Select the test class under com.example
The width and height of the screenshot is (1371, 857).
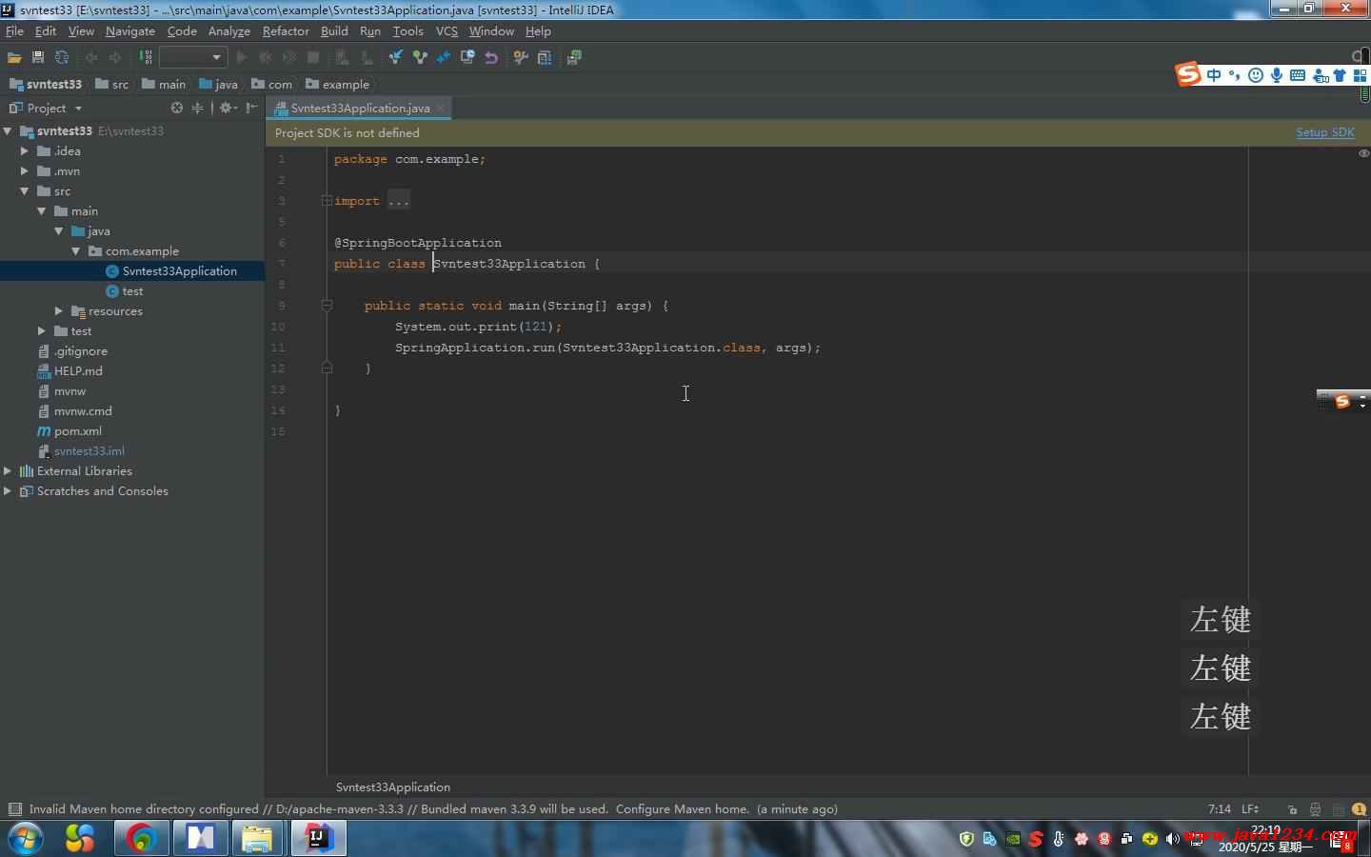pyautogui.click(x=132, y=290)
